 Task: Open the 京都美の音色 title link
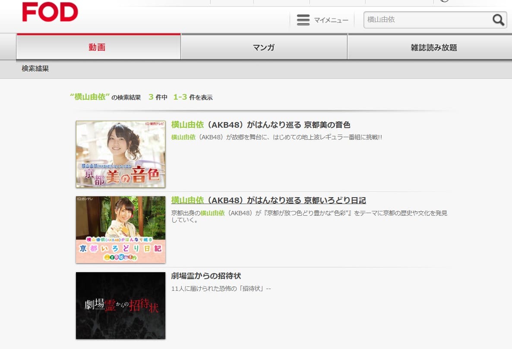click(261, 125)
